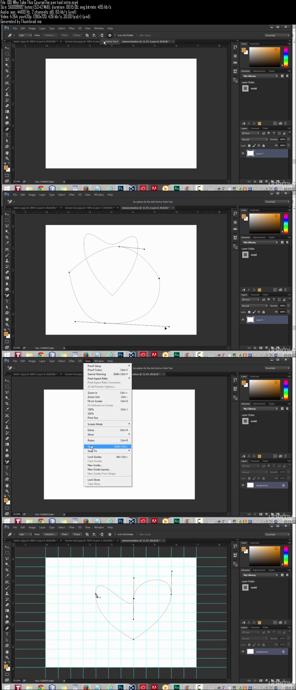The width and height of the screenshot is (296, 690).
Task: Select Eyedropper tool in the 00:09:02 frame
Action: (x=7, y=409)
